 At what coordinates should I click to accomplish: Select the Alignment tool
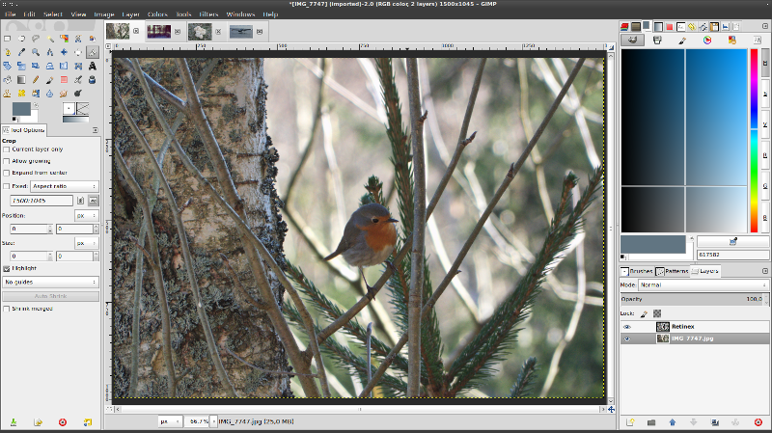click(78, 52)
